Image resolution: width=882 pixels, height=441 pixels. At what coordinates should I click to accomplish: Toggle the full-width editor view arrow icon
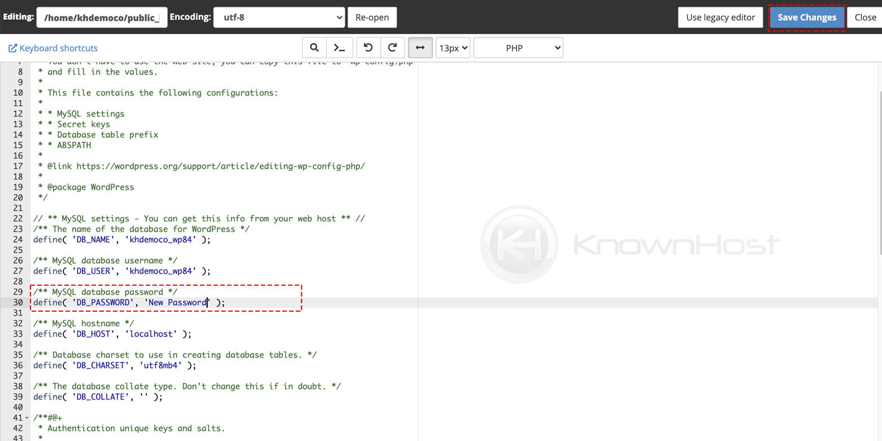(420, 47)
